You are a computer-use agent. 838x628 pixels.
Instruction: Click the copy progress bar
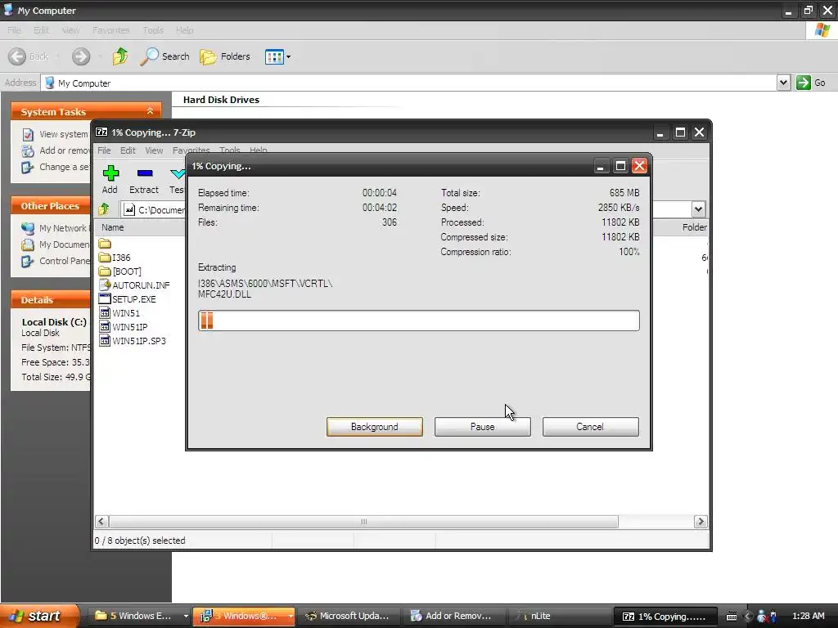tap(418, 321)
